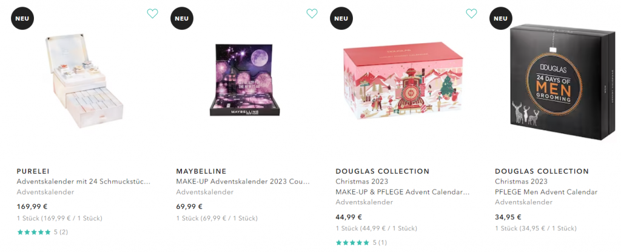Toggle the heart icon on Maybelline calendar
The width and height of the screenshot is (621, 252).
pos(312,13)
